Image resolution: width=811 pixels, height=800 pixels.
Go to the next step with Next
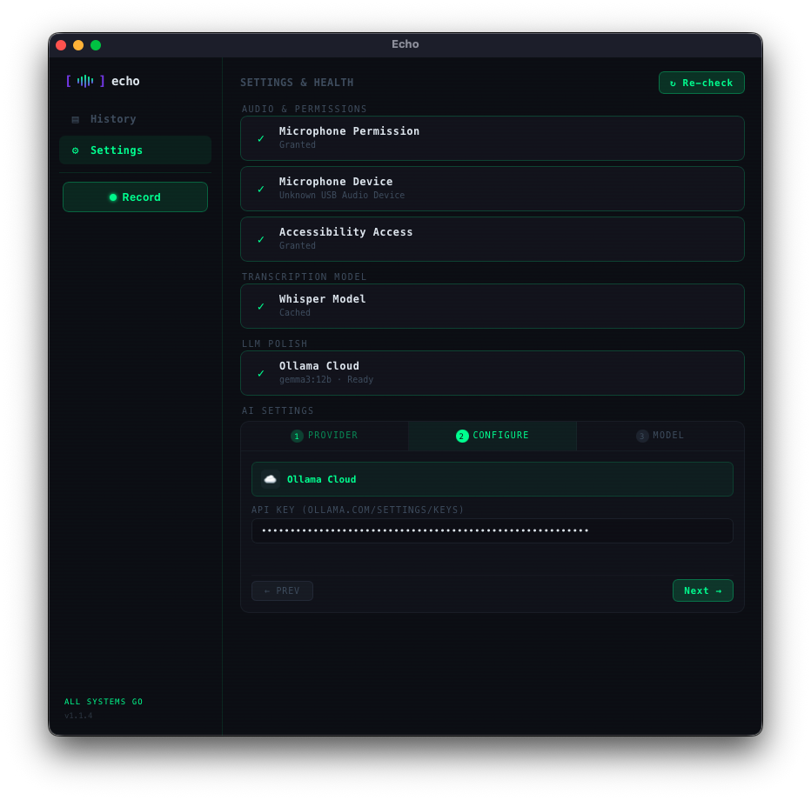(703, 590)
